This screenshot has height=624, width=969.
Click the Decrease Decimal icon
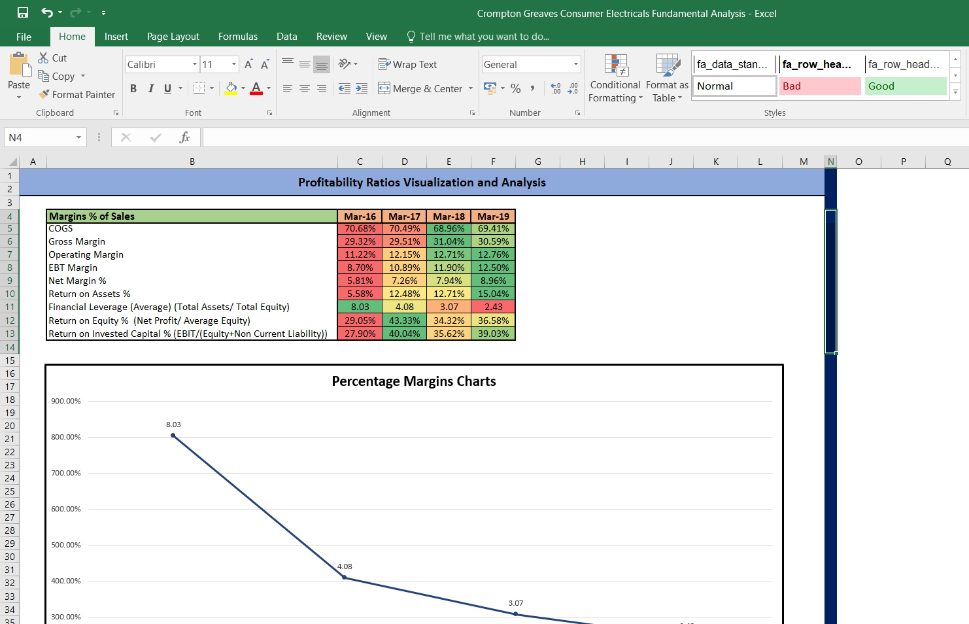point(573,88)
